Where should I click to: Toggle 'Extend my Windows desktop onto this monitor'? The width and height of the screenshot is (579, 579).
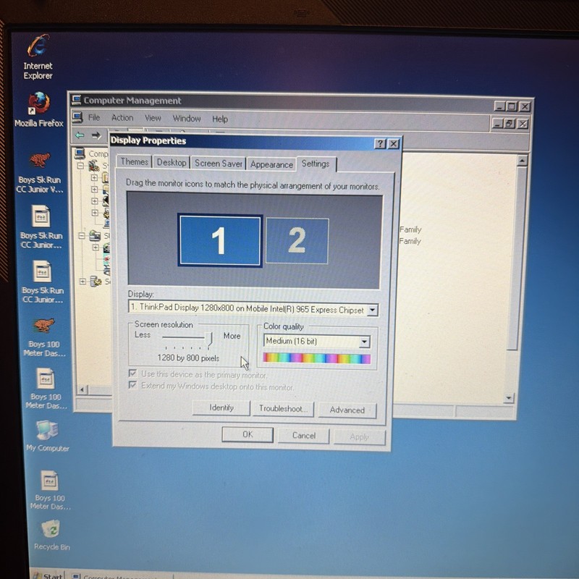coord(132,385)
